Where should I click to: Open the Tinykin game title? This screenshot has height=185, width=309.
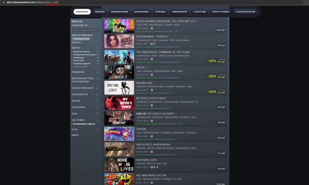[141, 129]
